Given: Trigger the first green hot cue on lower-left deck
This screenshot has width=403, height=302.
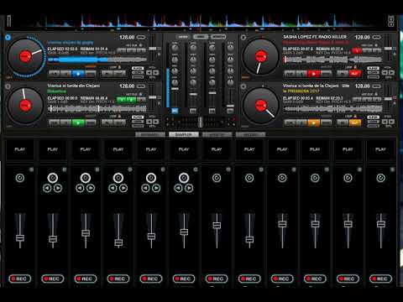Looking at the screenshot, I should [x=121, y=100].
